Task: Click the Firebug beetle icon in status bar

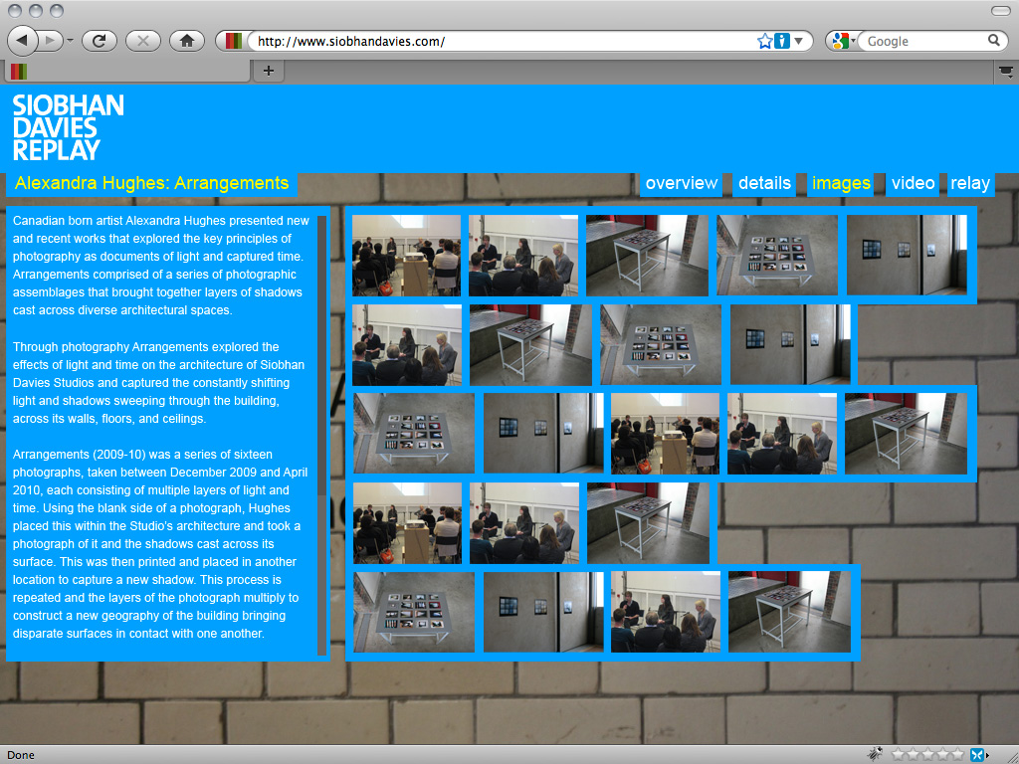Action: [875, 754]
